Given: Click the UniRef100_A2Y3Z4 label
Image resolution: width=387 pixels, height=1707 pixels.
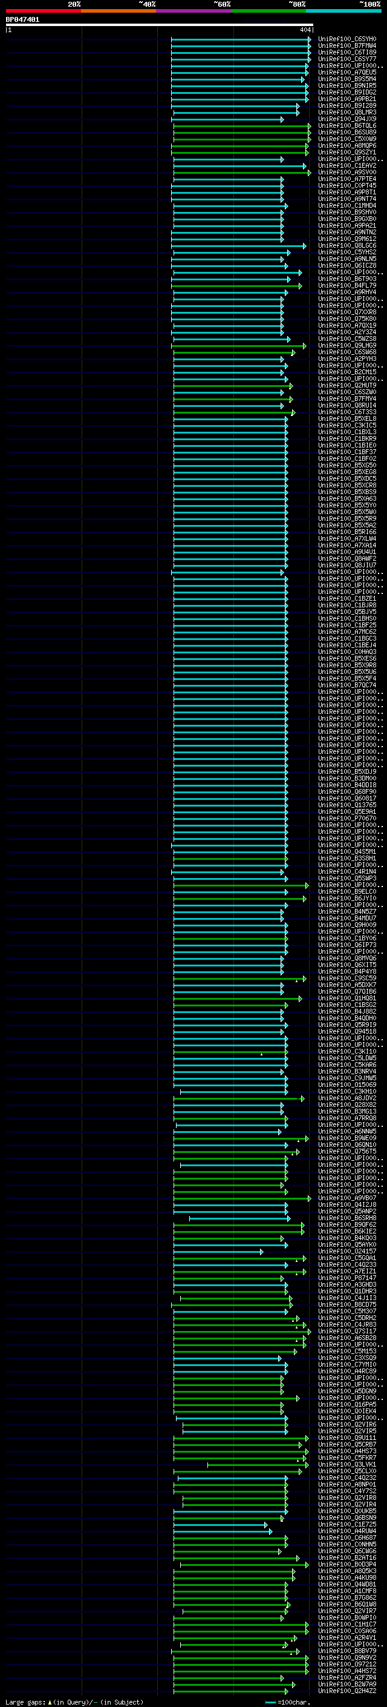Looking at the screenshot, I should [x=347, y=332].
